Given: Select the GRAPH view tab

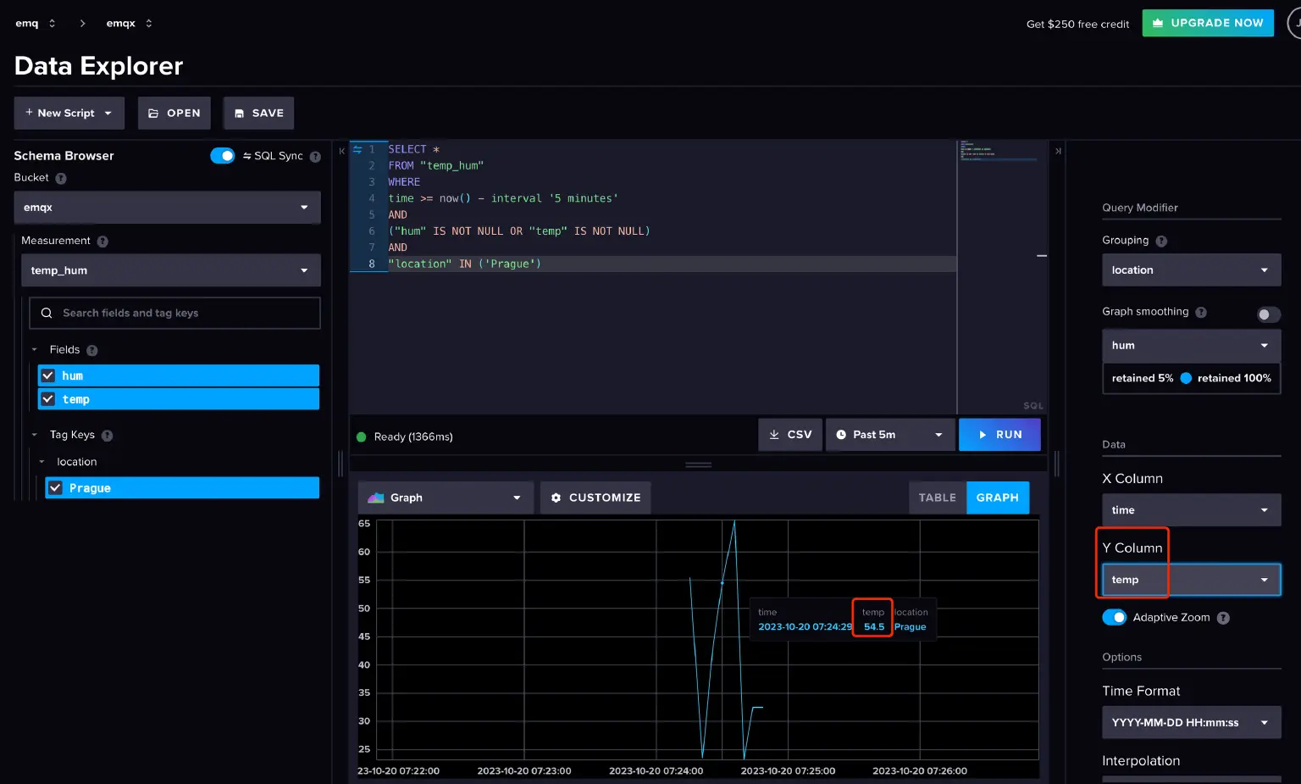Looking at the screenshot, I should [997, 498].
